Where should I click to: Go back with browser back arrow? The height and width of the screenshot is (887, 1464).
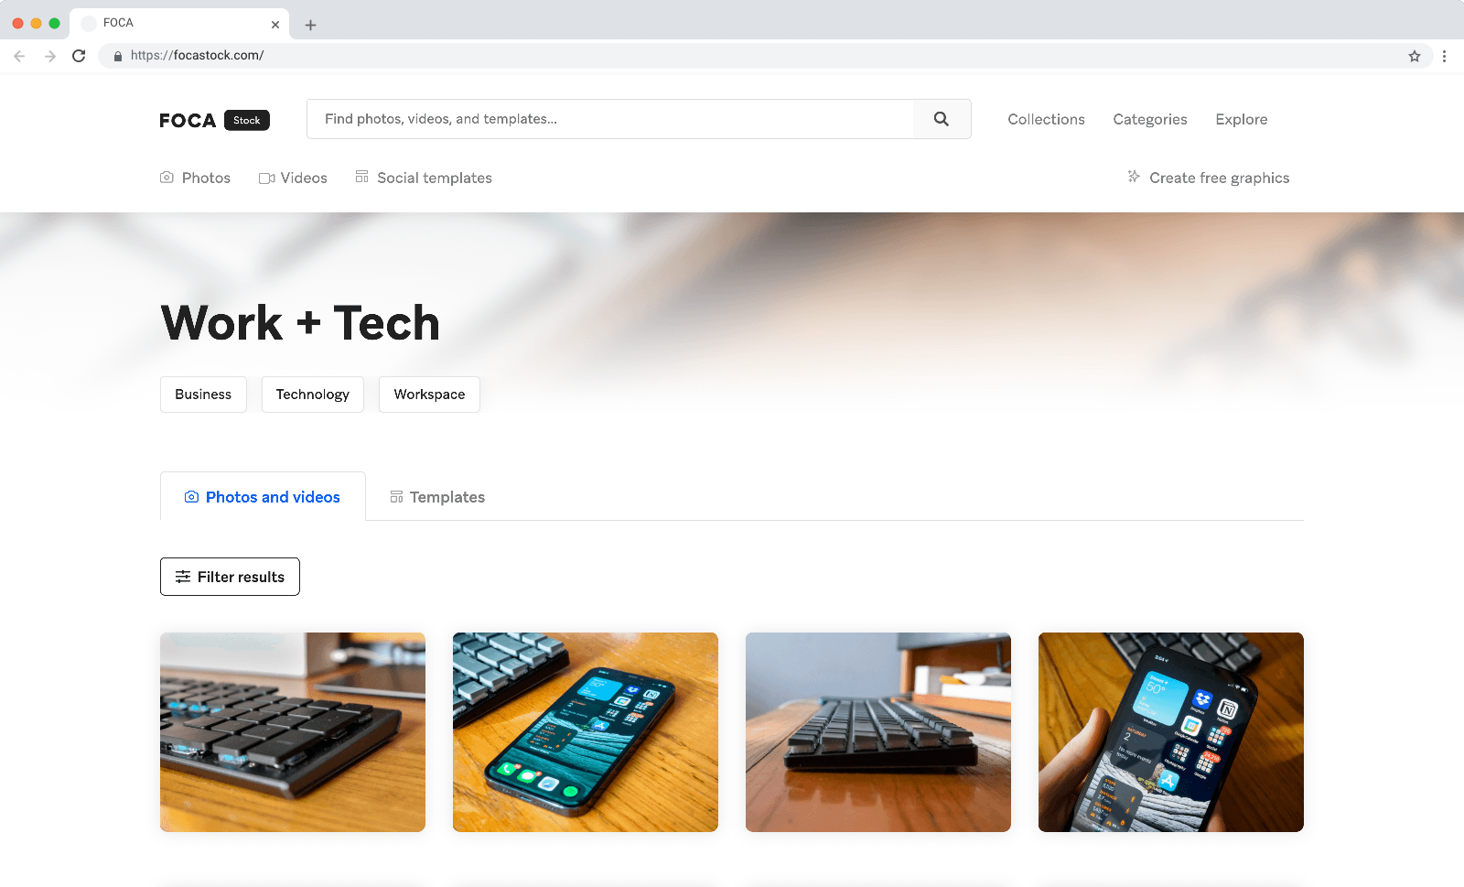[x=19, y=56]
